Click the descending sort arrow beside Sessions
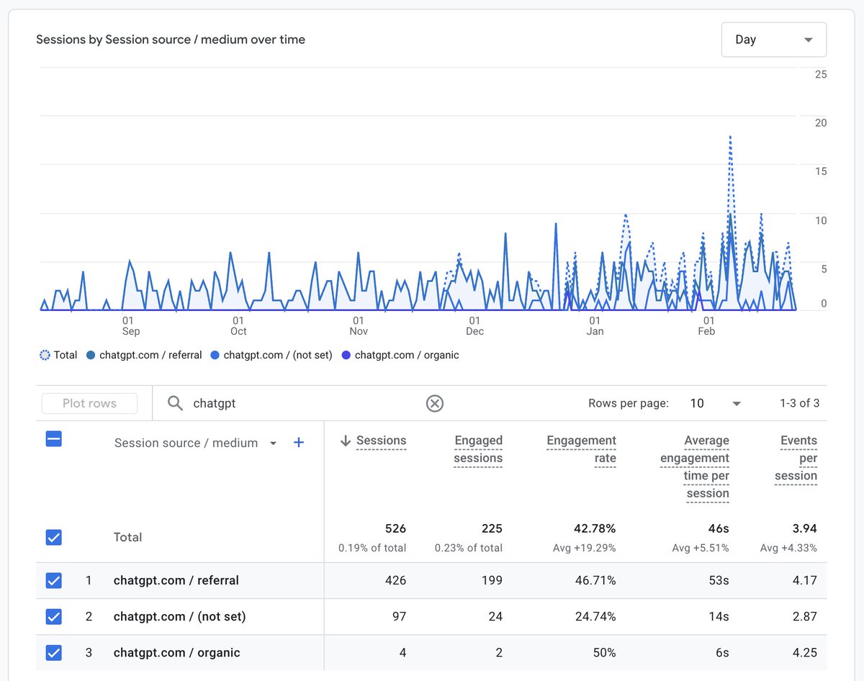 point(346,441)
